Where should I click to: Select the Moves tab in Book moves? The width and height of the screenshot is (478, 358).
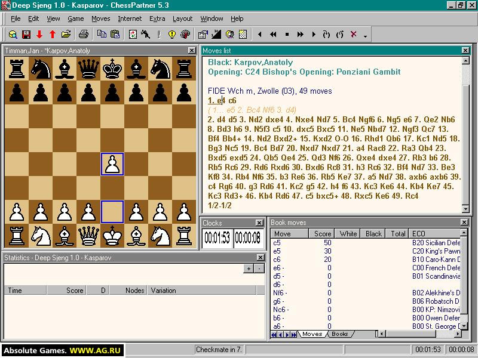[312, 334]
